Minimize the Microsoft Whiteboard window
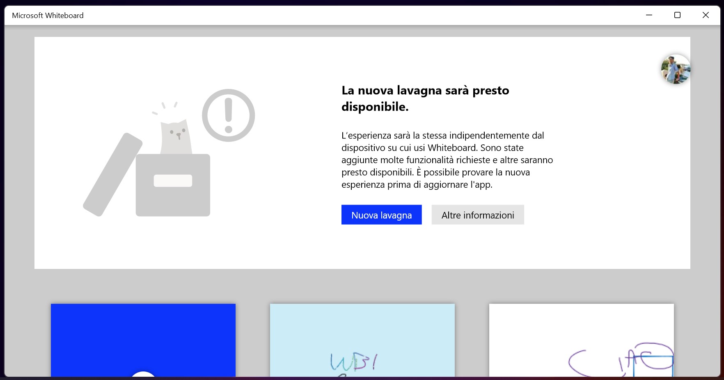The width and height of the screenshot is (724, 380). 649,15
